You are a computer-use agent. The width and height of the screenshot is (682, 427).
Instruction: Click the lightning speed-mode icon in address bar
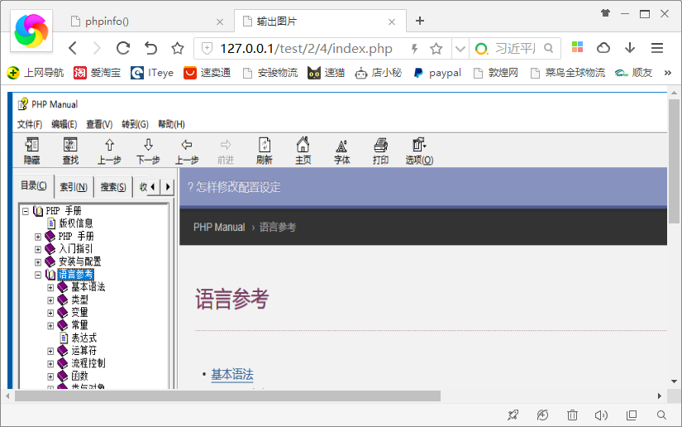coord(415,48)
